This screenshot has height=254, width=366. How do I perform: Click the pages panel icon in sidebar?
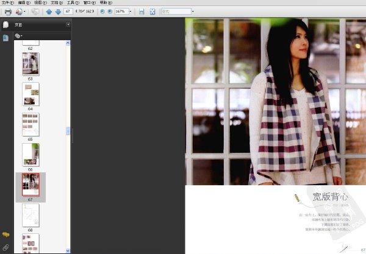click(6, 24)
